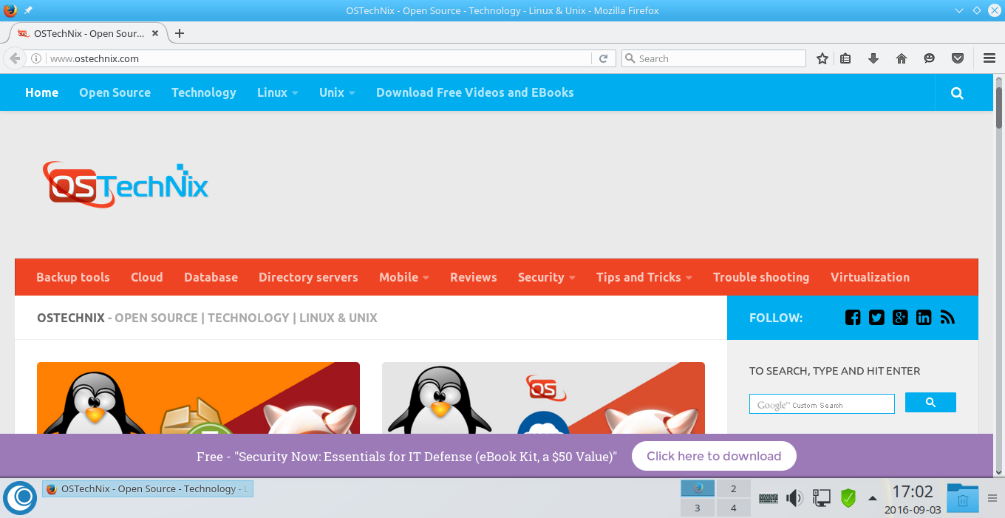Expand the Mobile category dropdown

[404, 277]
